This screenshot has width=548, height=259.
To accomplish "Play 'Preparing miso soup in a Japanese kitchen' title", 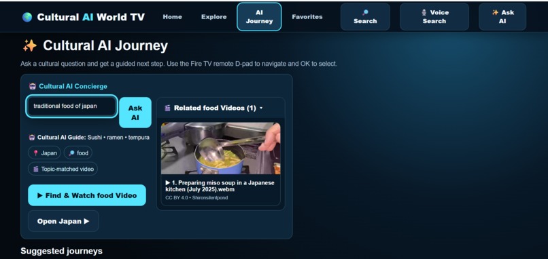I will click(220, 186).
